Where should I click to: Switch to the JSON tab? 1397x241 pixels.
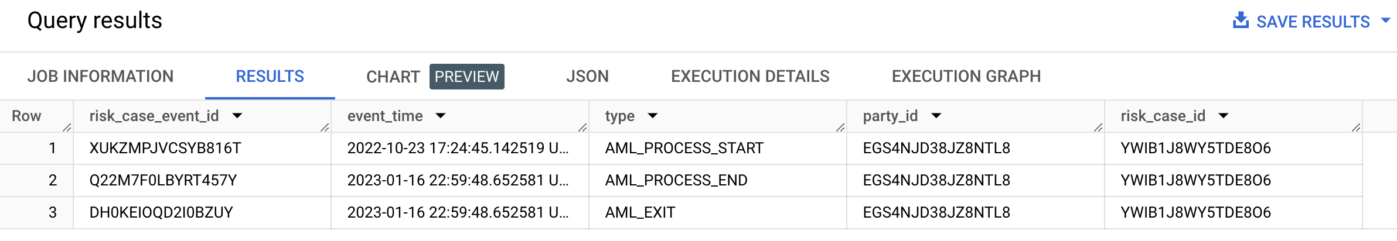587,77
